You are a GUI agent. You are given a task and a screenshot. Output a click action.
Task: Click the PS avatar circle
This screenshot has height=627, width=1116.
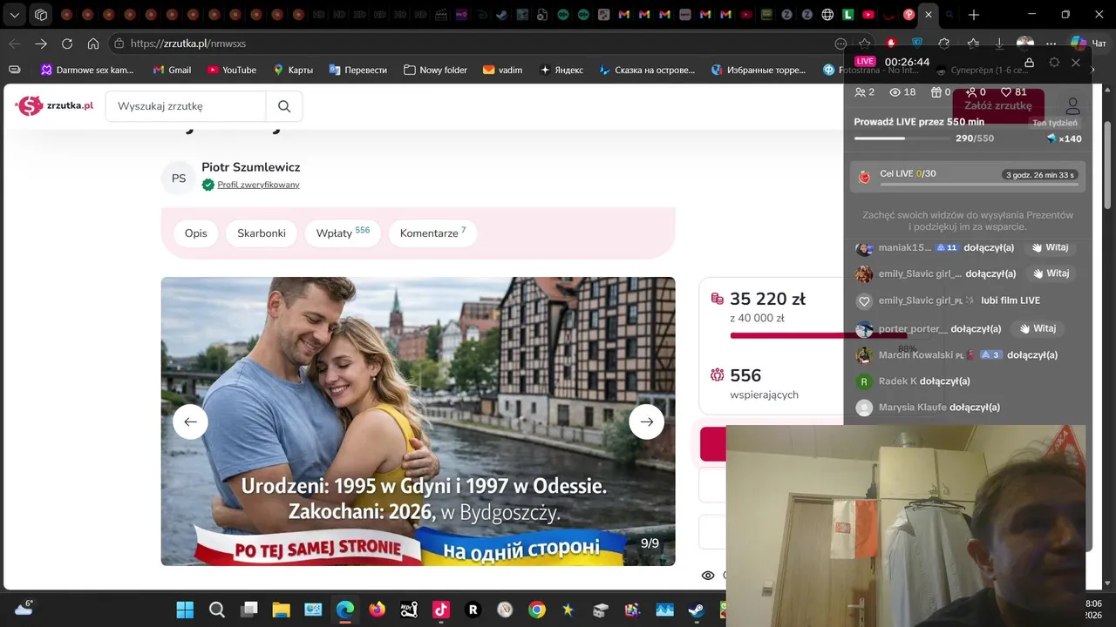[x=179, y=179]
